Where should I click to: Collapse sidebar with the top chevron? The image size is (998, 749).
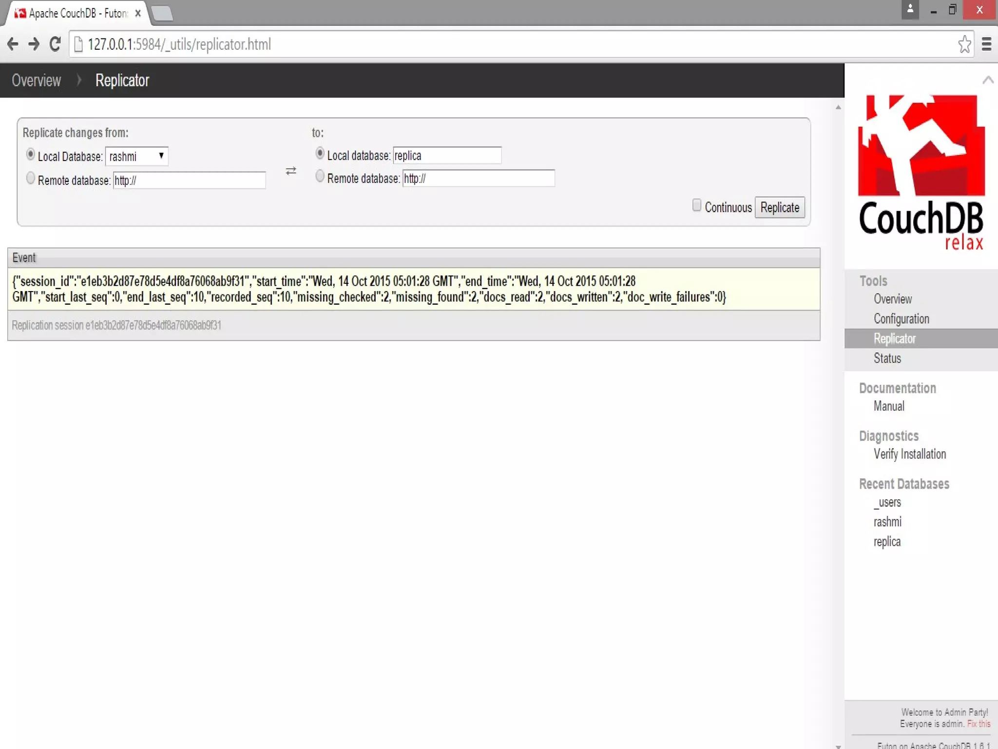(x=988, y=80)
